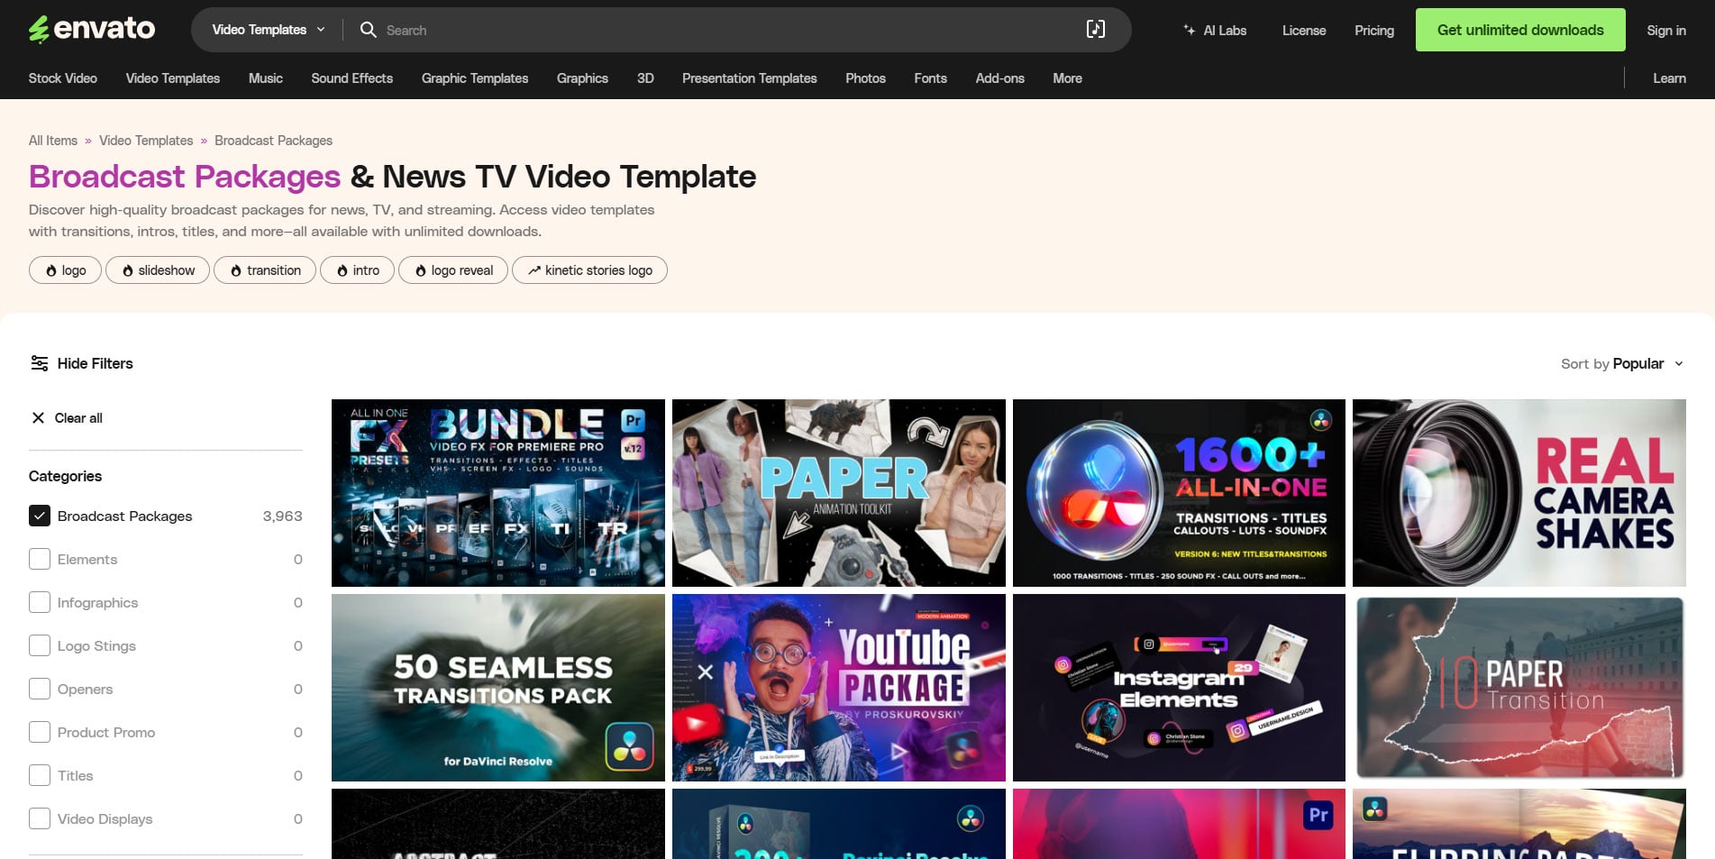
Task: Open Graphic Templates nav item
Action: pos(475,78)
